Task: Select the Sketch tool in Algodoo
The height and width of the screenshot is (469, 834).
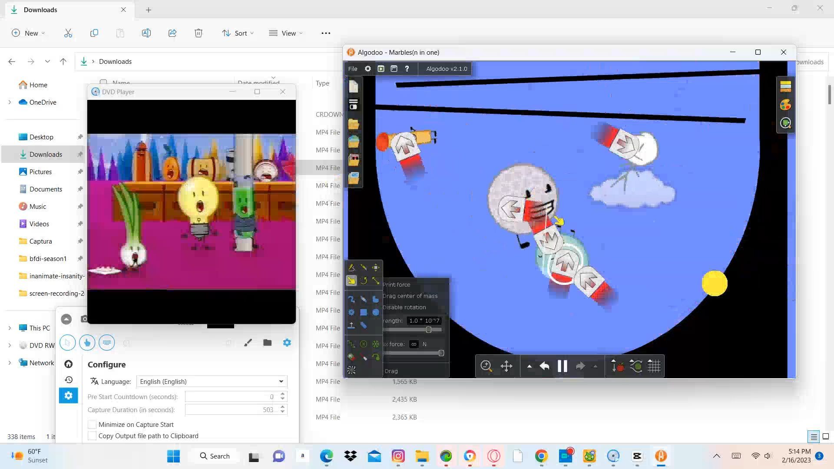Action: tap(351, 268)
